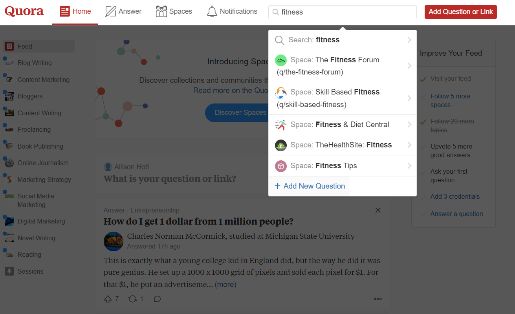
Task: Click Charles Norman McCormick's avatar
Action: pos(114,241)
